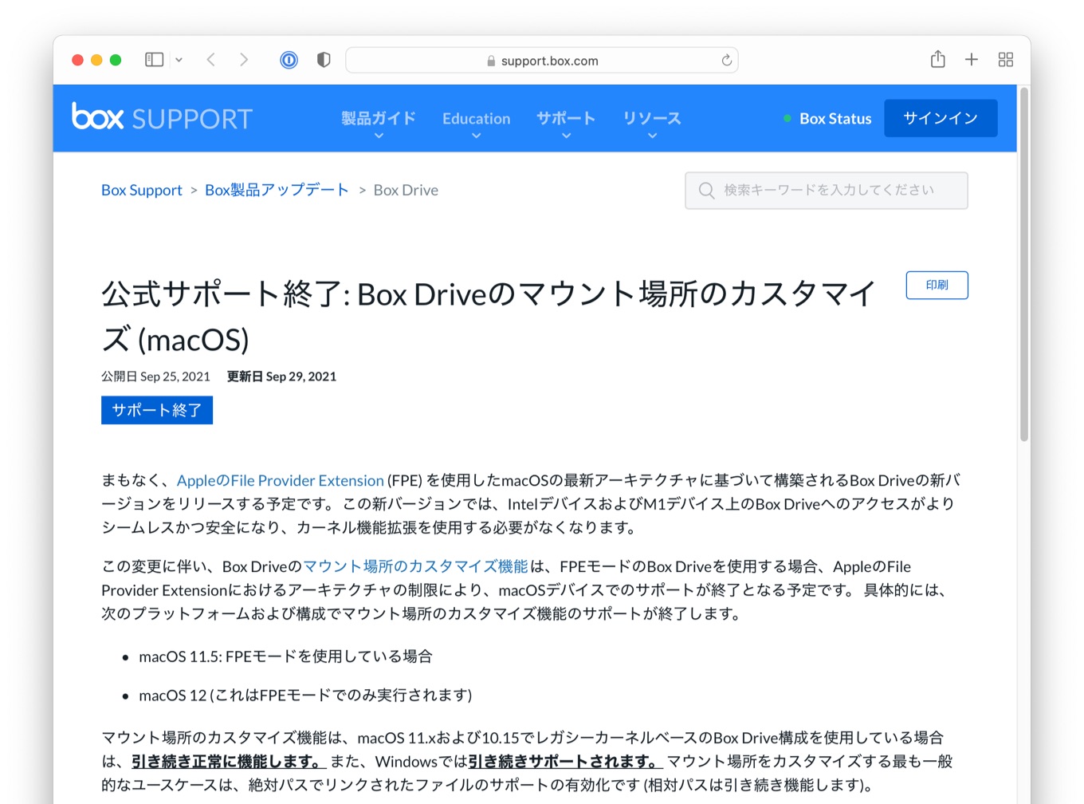
Task: Click the padlock icon in the address bar
Action: click(x=489, y=59)
